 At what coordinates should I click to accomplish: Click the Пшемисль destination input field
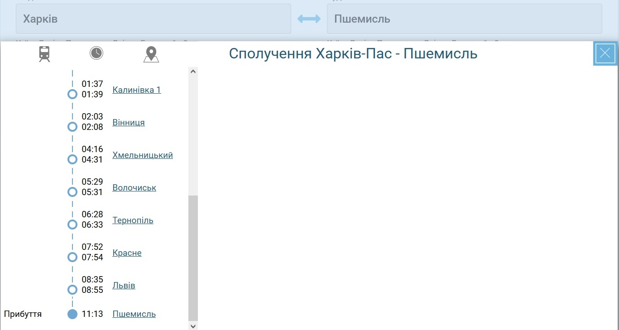coord(464,19)
